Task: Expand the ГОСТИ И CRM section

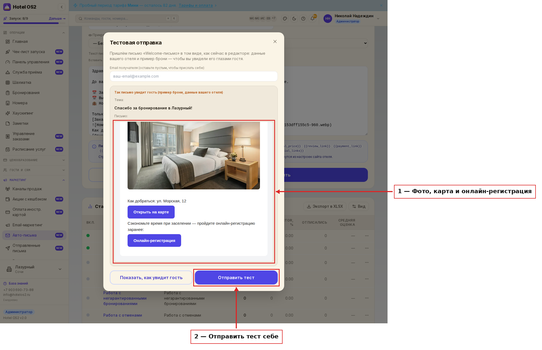Action: (34, 170)
